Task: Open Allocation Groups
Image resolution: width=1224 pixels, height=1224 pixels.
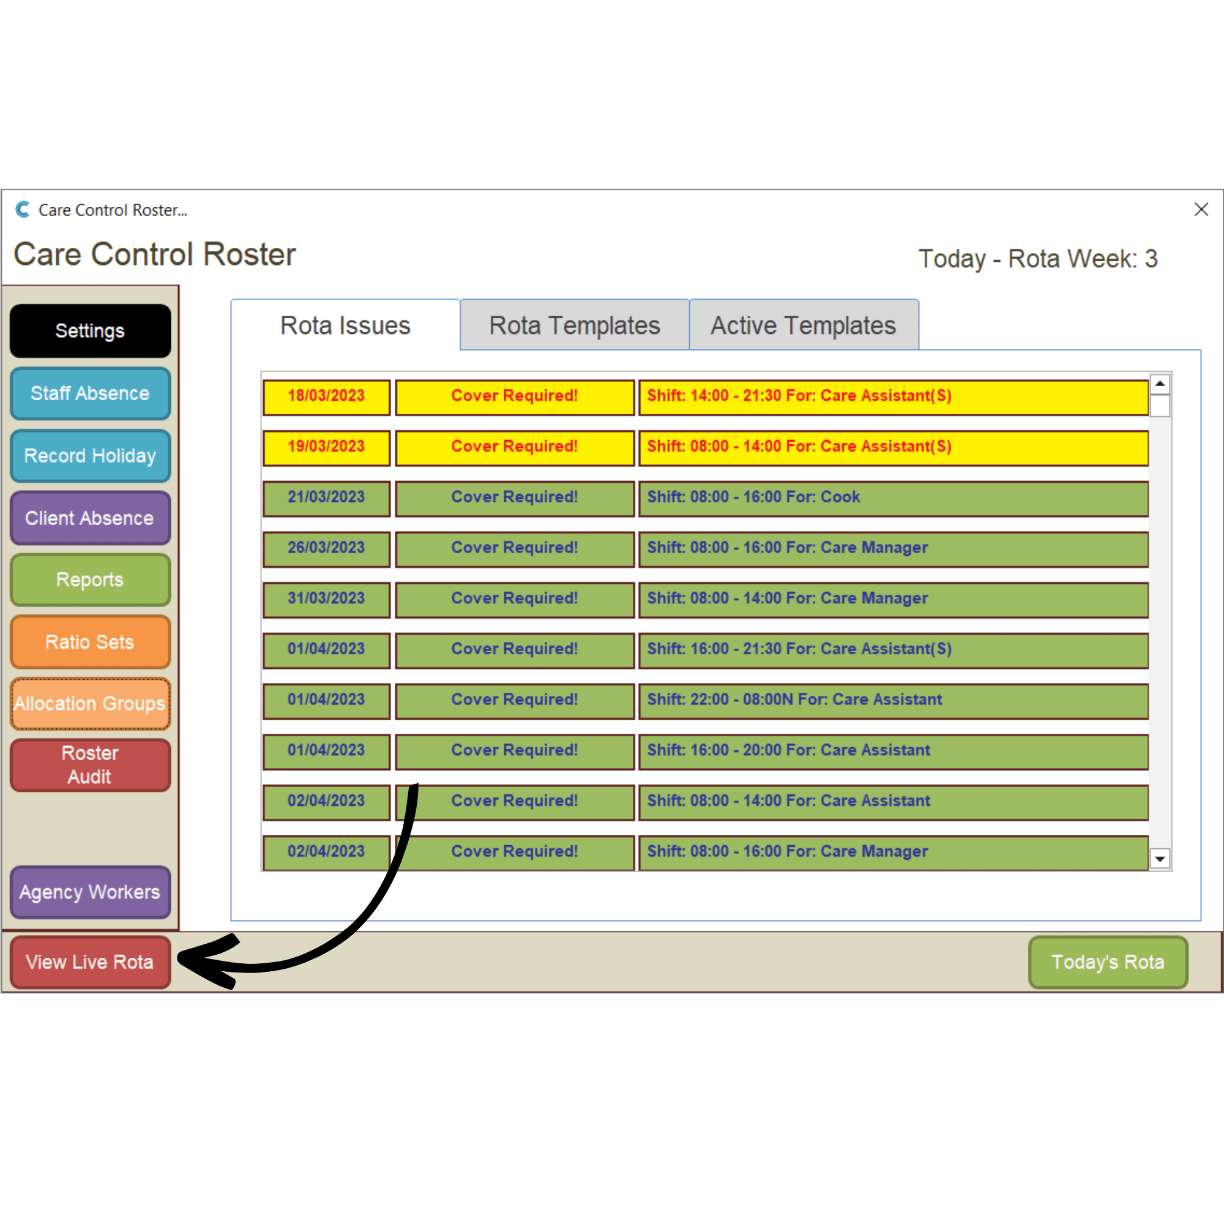Action: (90, 703)
